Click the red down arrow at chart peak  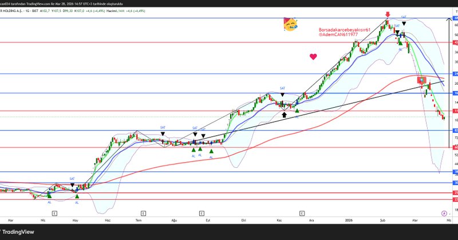(388, 14)
